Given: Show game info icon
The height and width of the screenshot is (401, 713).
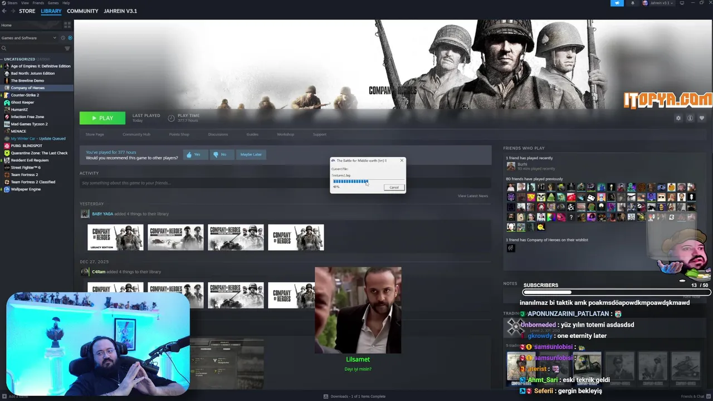Looking at the screenshot, I should pyautogui.click(x=690, y=118).
